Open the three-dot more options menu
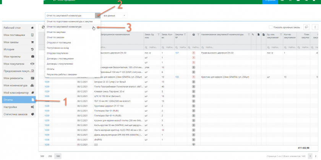The image size is (321, 160). coord(315,27)
